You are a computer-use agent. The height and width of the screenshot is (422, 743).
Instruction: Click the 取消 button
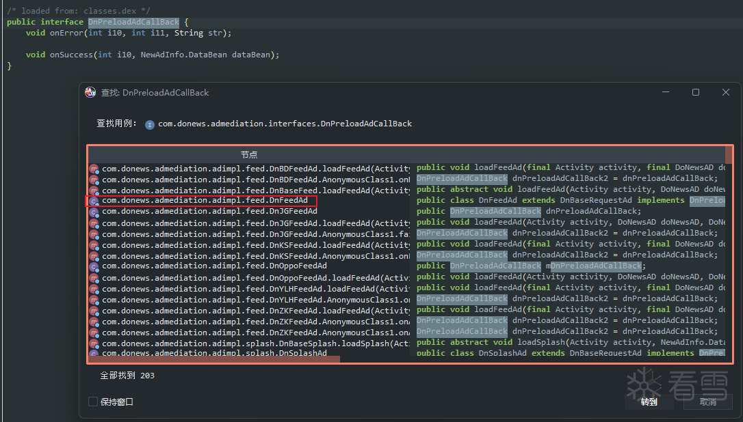(708, 402)
